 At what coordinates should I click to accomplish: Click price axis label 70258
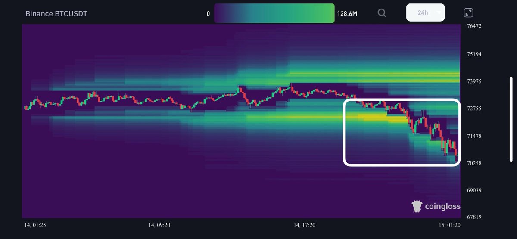point(474,163)
